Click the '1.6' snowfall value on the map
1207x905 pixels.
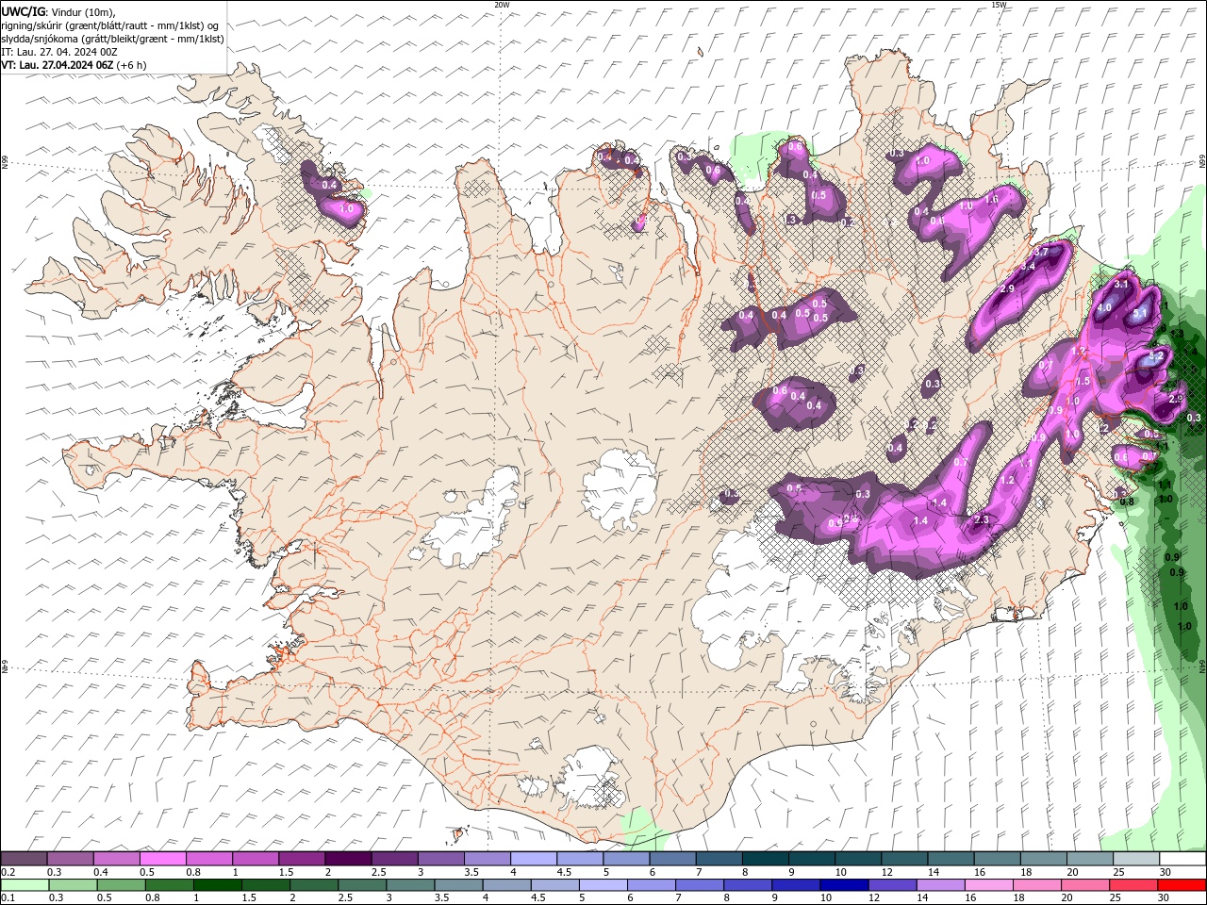[x=991, y=200]
